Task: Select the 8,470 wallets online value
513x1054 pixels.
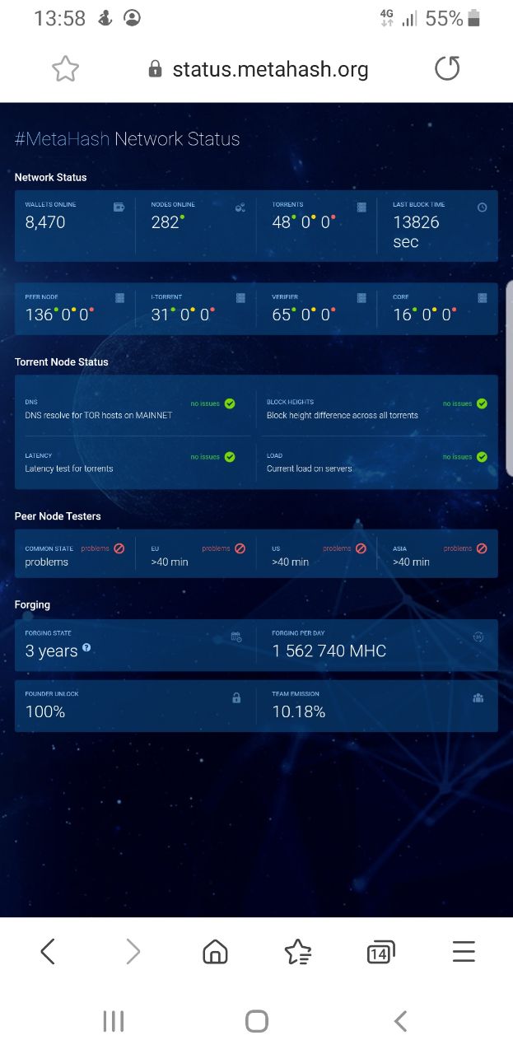Action: (x=45, y=222)
